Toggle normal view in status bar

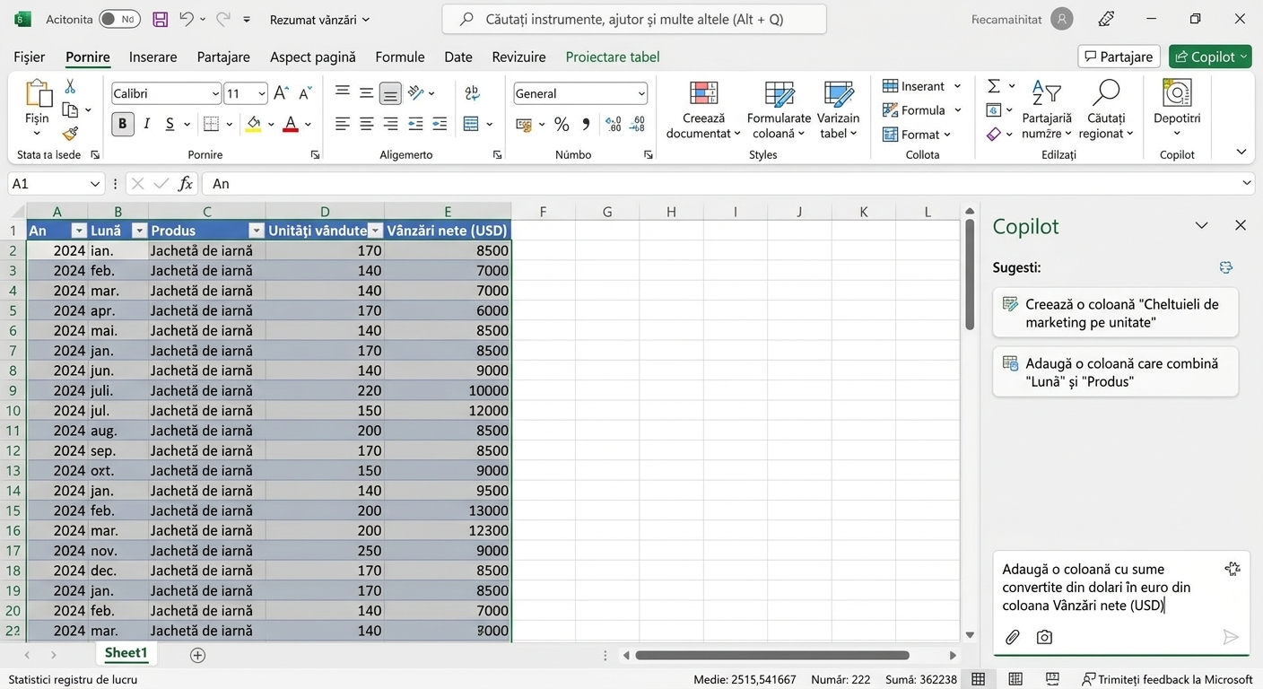979,679
